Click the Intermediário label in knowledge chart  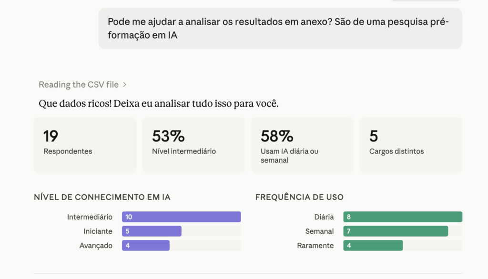tap(90, 217)
